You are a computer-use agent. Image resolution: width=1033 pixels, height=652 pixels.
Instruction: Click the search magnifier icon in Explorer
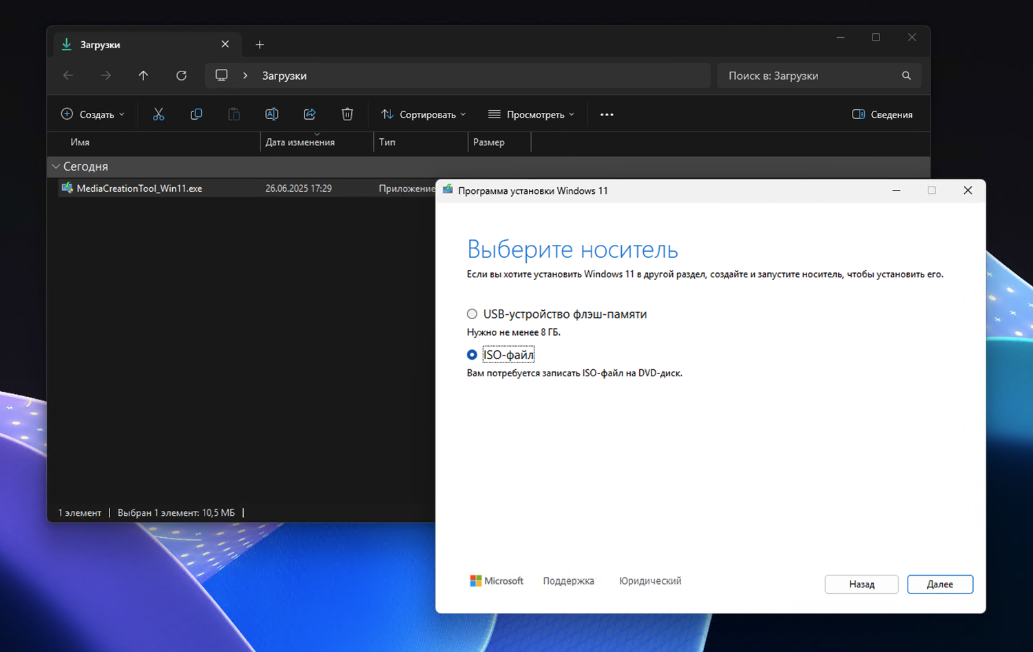point(906,76)
